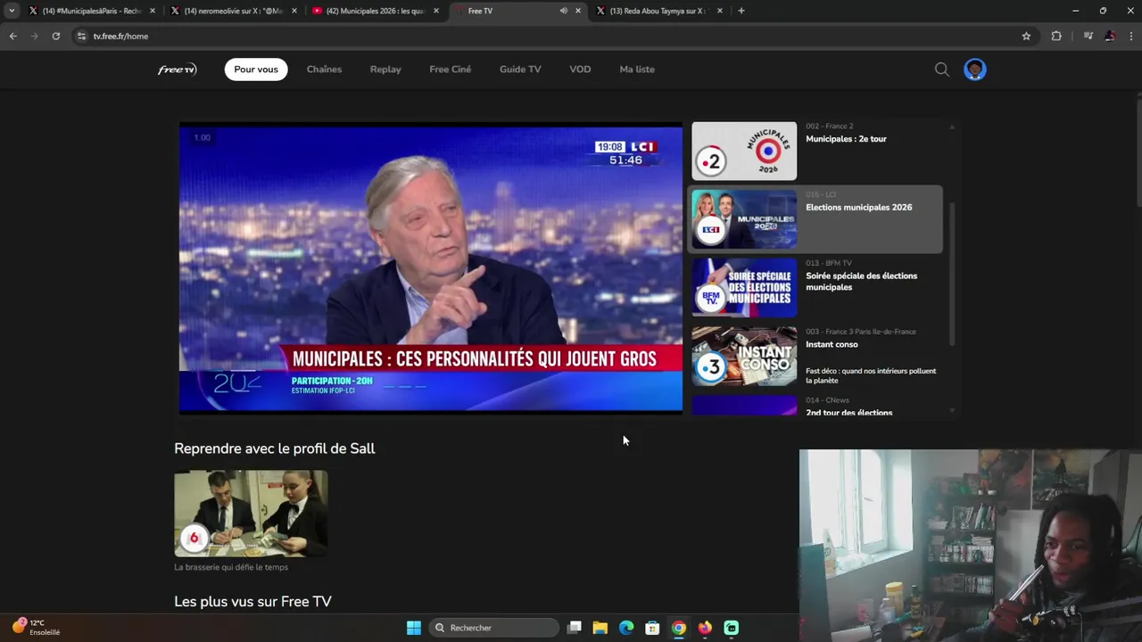Open Microsoft Store from the taskbar

pyautogui.click(x=652, y=628)
